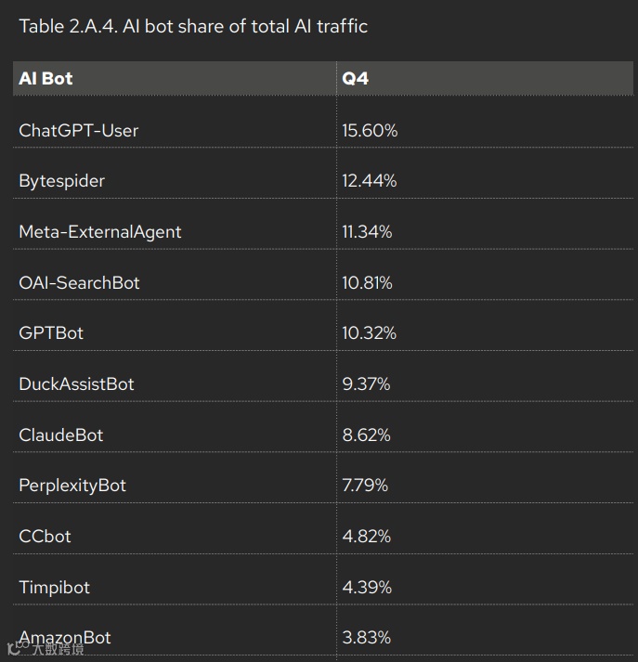Click the 11.34% value
638x662 pixels.
click(367, 232)
